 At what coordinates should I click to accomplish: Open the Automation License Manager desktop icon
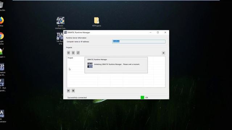click(x=2, y=70)
